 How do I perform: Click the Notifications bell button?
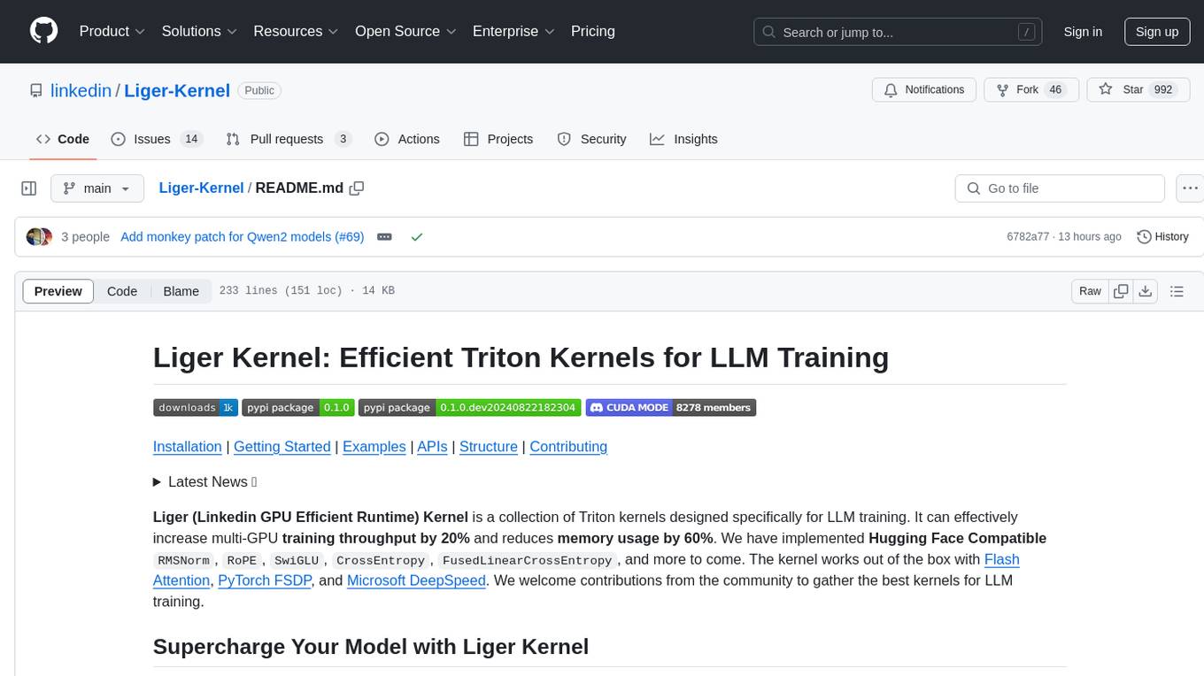[924, 90]
